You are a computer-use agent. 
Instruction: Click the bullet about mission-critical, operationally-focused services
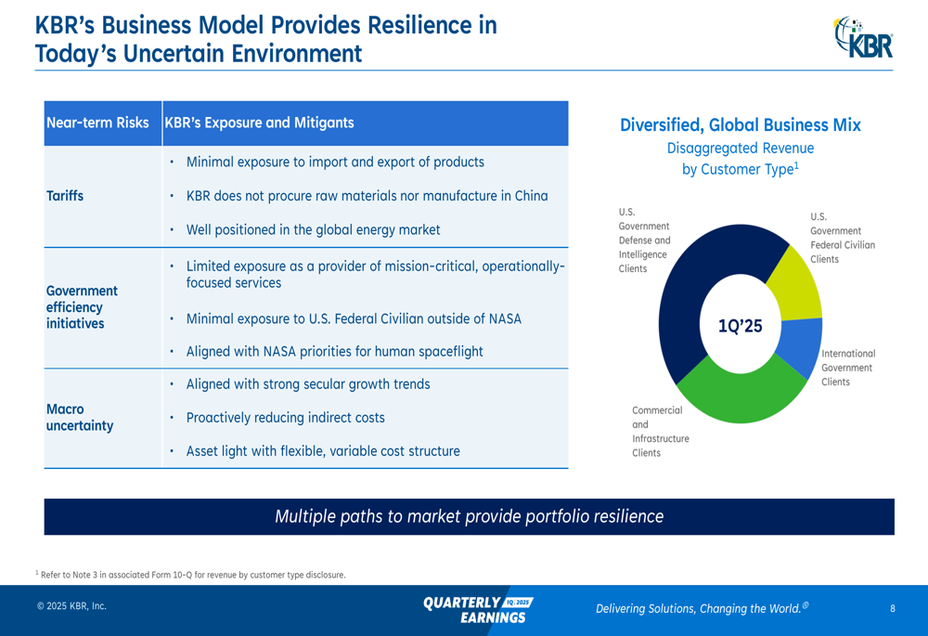(x=375, y=274)
